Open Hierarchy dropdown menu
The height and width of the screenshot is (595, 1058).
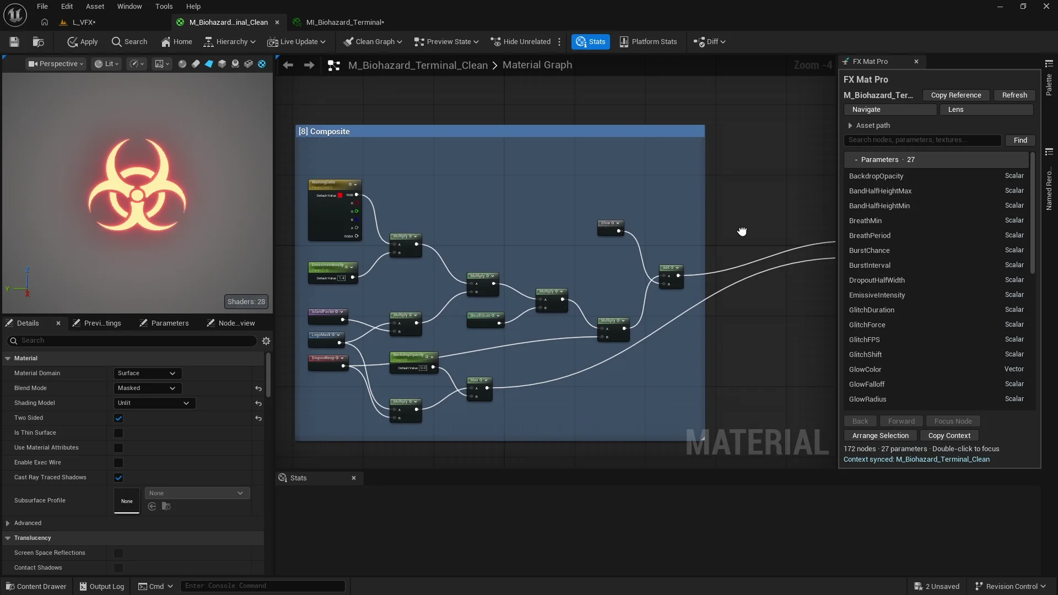(230, 42)
